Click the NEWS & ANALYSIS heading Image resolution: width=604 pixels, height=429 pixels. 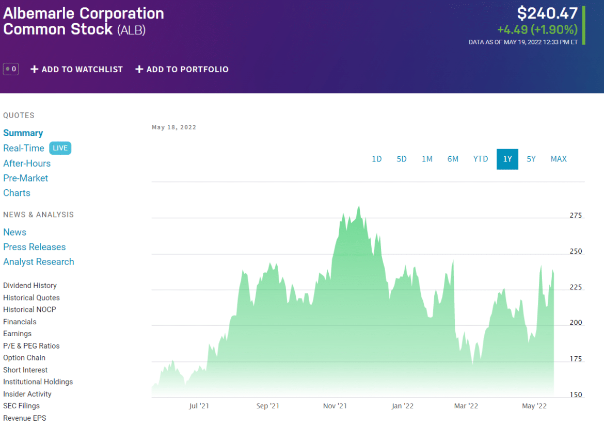coord(39,214)
